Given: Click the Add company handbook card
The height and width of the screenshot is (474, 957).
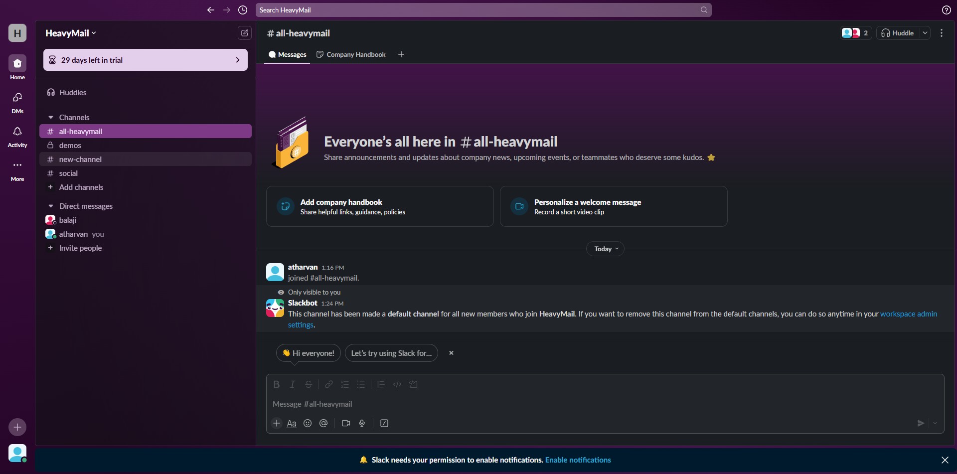Looking at the screenshot, I should 380,206.
